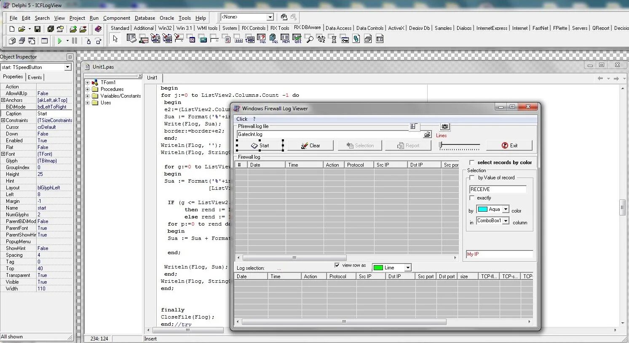Pick the QBE query component icon
Image resolution: width=629 pixels, height=343 pixels.
pos(297,39)
